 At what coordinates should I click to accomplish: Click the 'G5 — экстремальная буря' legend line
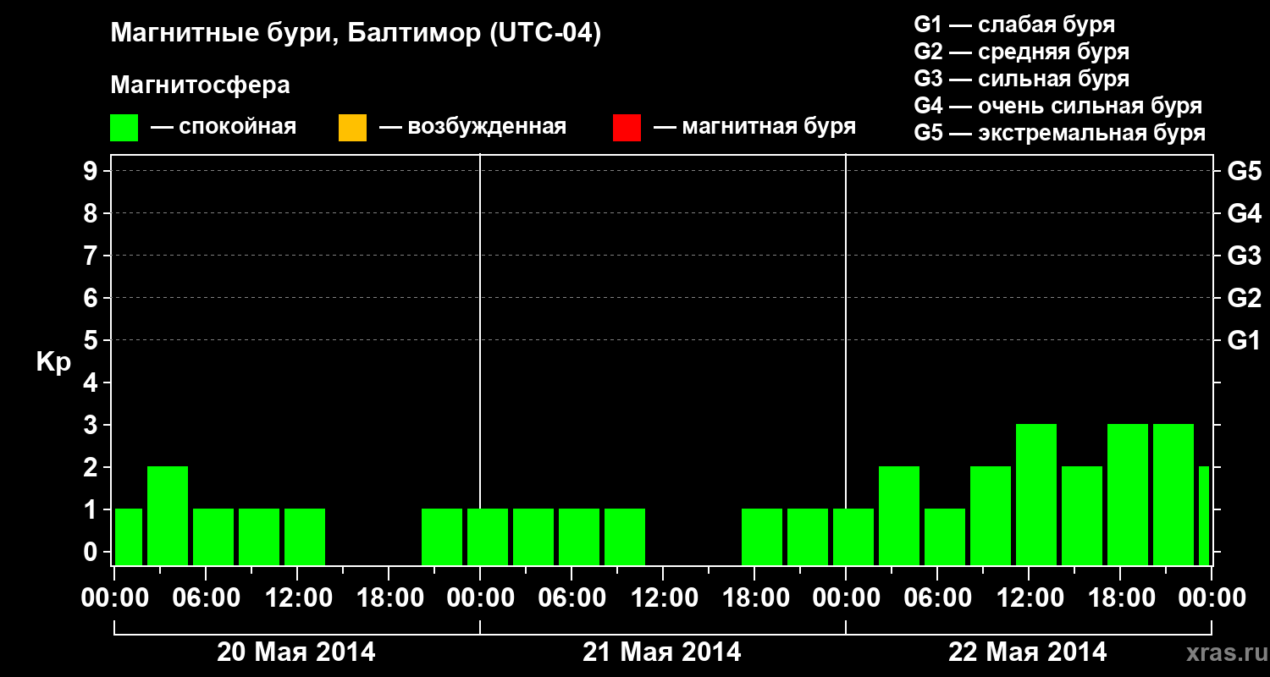tap(1060, 133)
